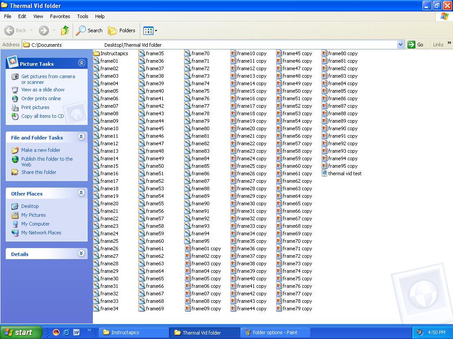
Task: Click View as a slide show
Action: 43,90
